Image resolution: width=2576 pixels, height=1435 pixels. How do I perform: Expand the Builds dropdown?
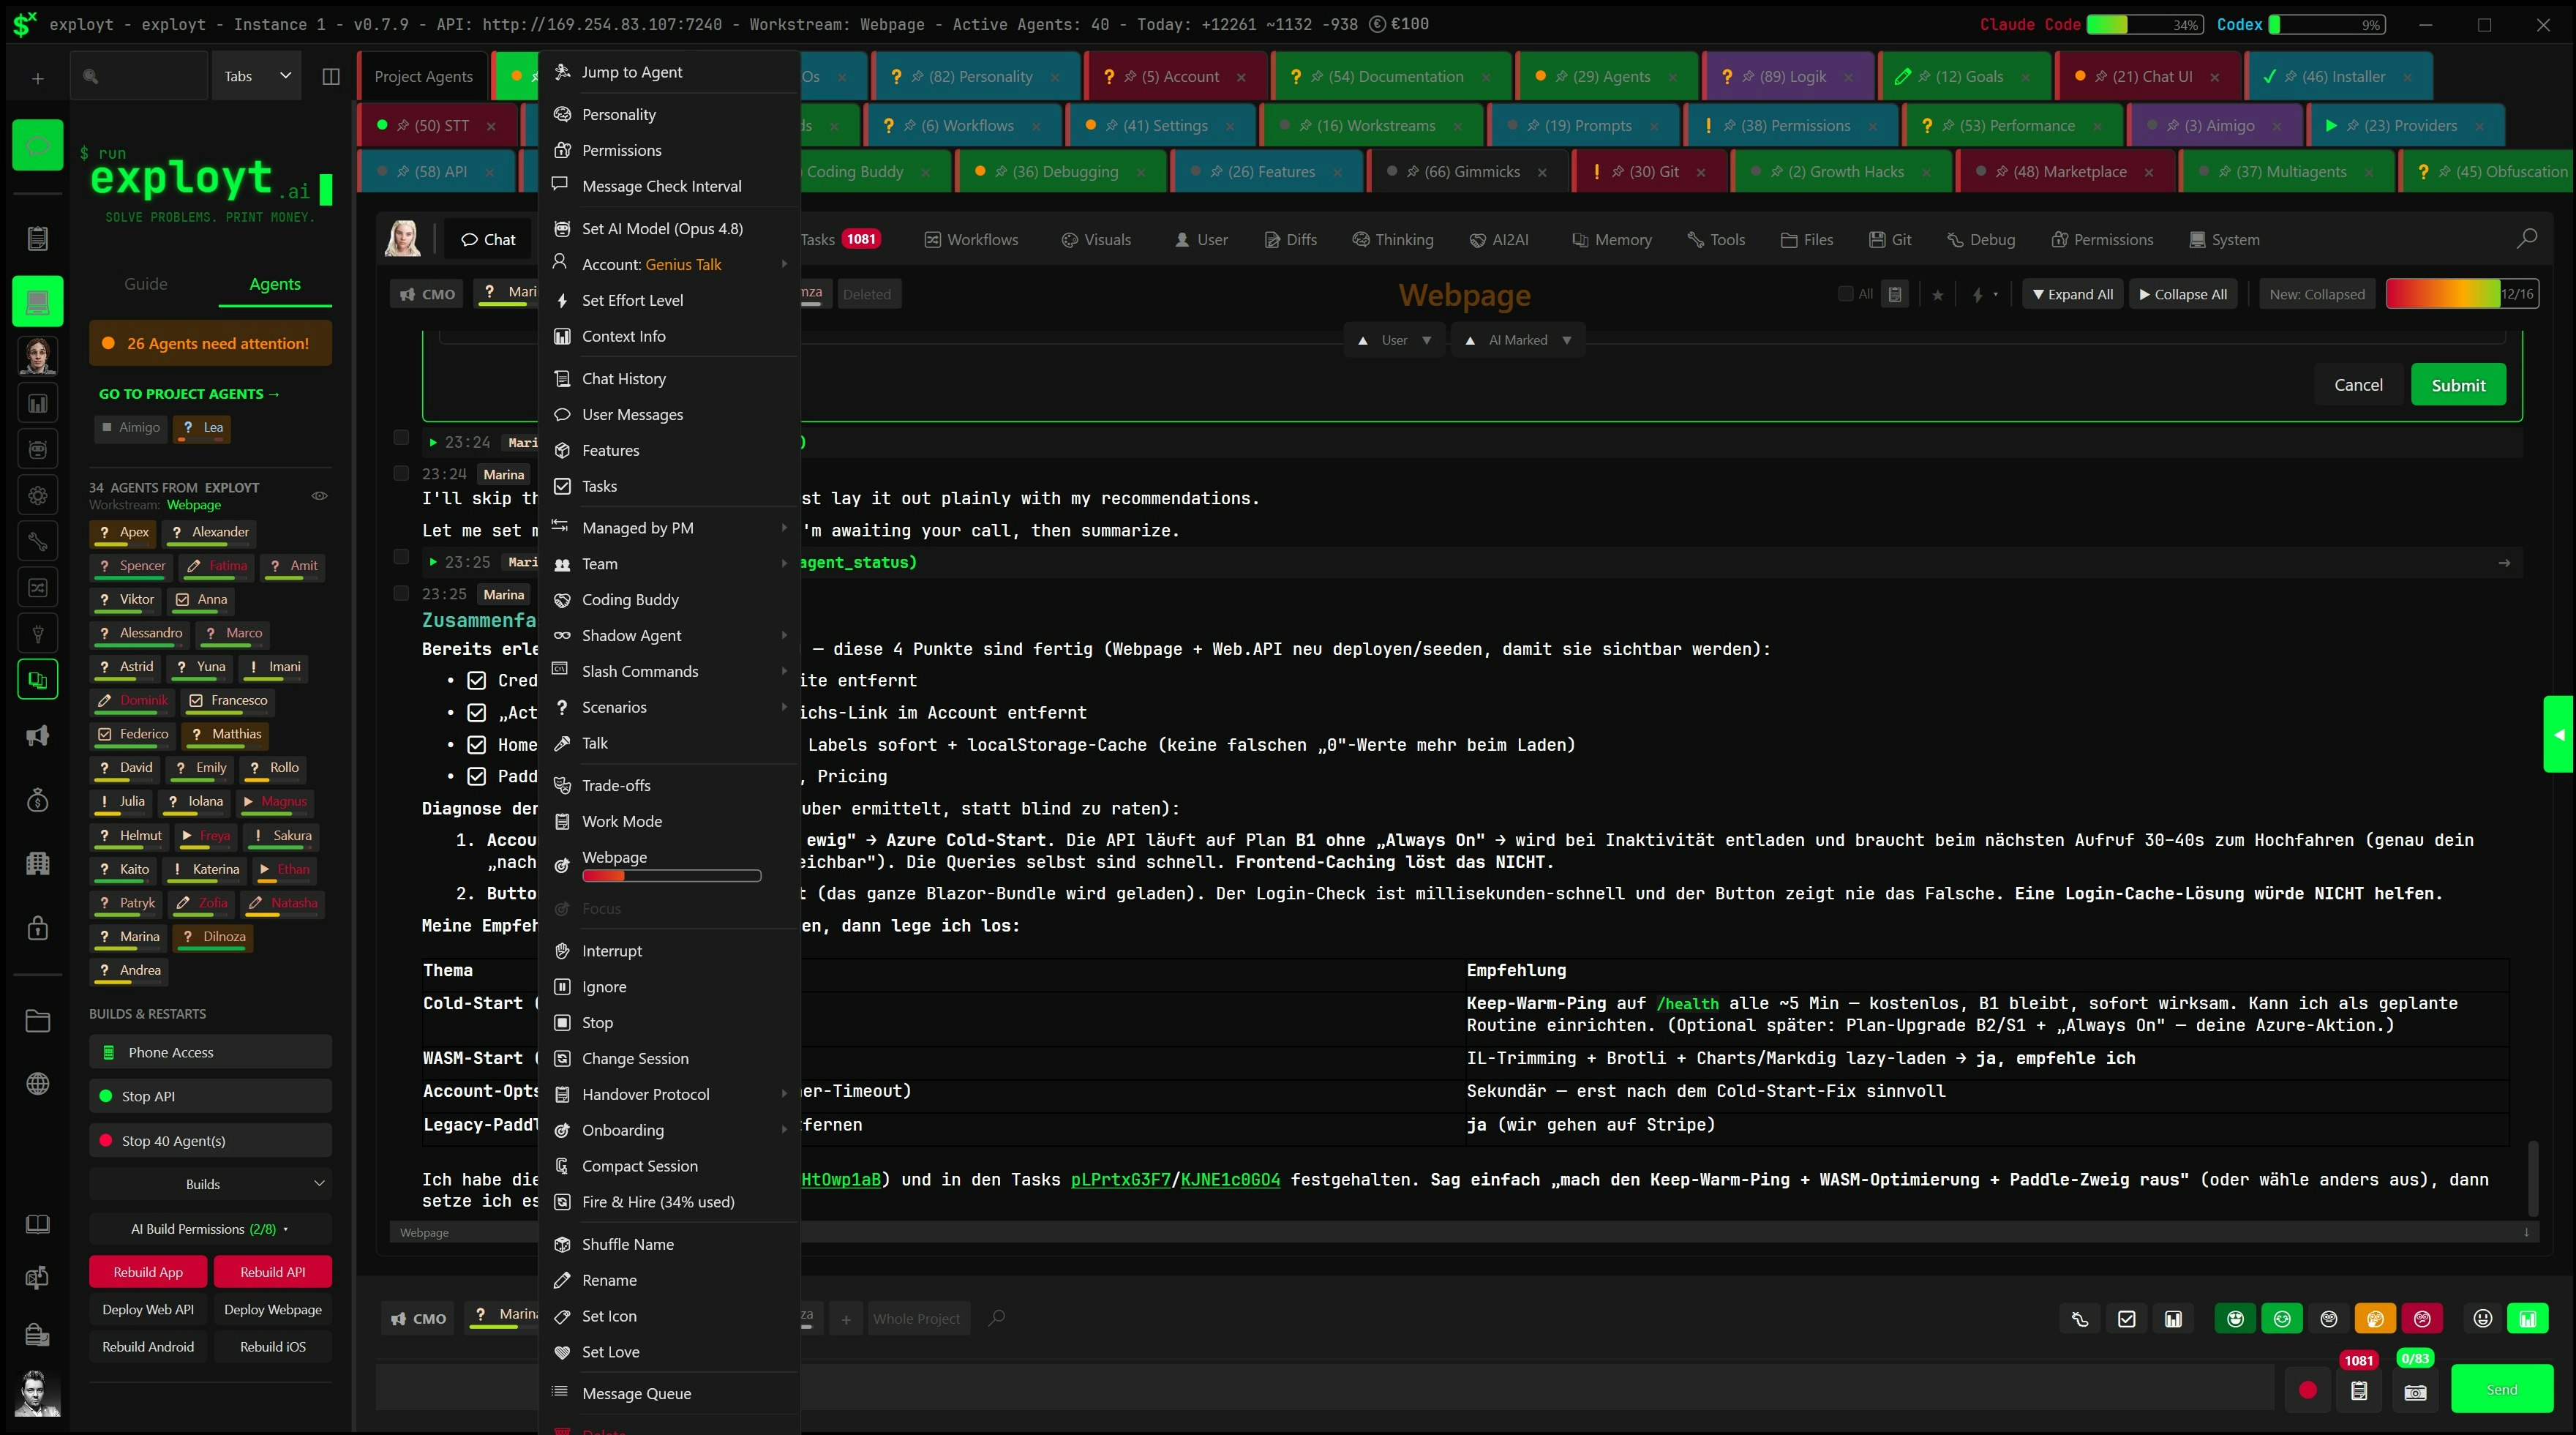pos(210,1184)
